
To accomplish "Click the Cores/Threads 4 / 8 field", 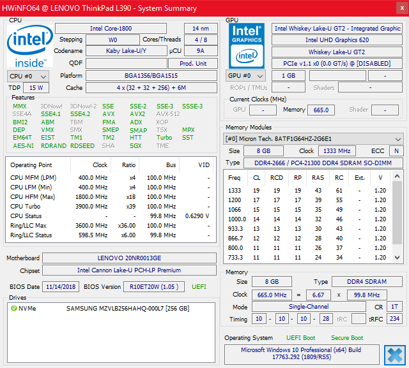I will click(201, 40).
